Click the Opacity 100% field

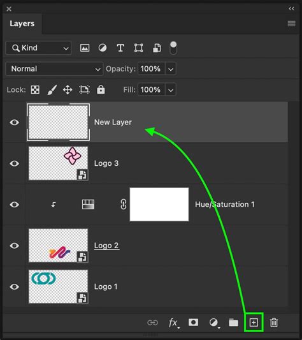click(152, 69)
